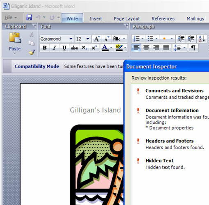Apply Subscript formatting
The width and height of the screenshot is (209, 205).
pyautogui.click(x=84, y=48)
